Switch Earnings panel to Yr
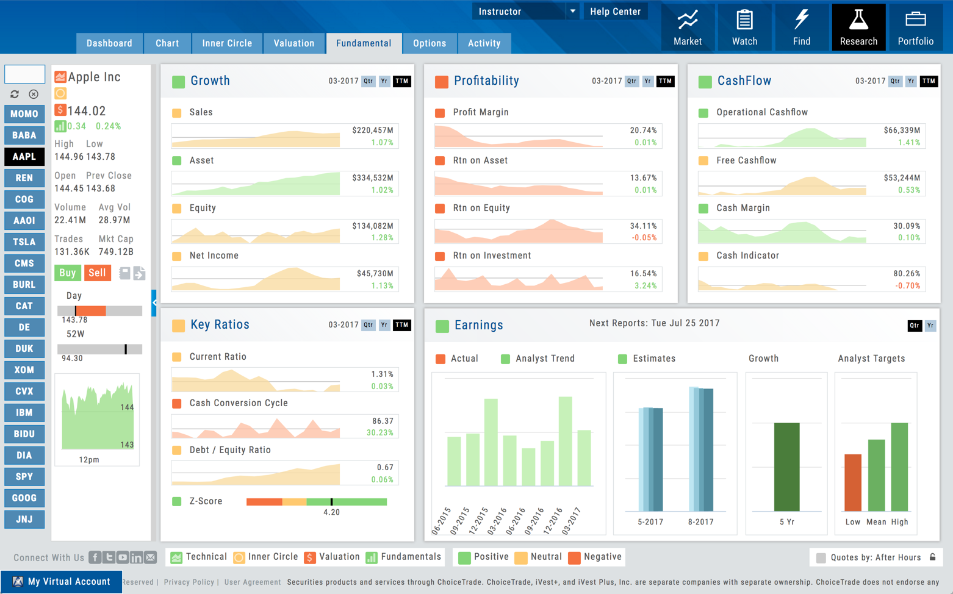953x594 pixels. (x=930, y=326)
